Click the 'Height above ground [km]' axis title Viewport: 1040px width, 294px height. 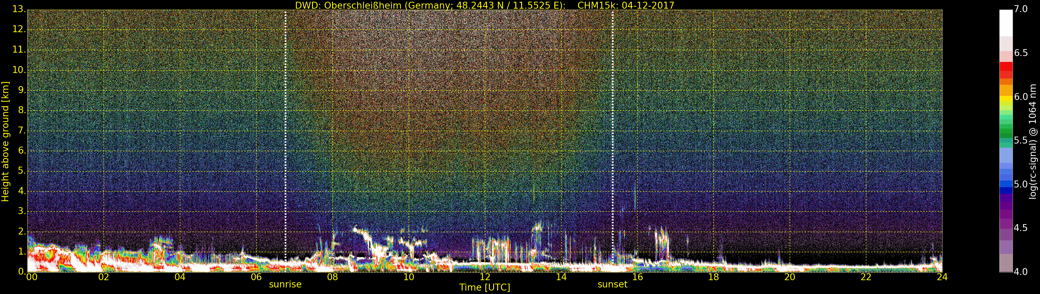point(5,141)
